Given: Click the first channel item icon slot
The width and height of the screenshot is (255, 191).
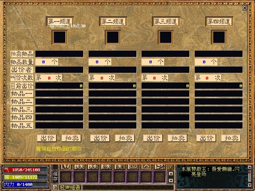Looking at the screenshot, I should click(60, 37).
